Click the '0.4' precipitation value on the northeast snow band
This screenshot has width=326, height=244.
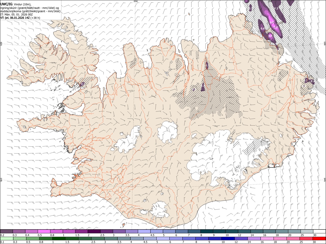[263, 29]
